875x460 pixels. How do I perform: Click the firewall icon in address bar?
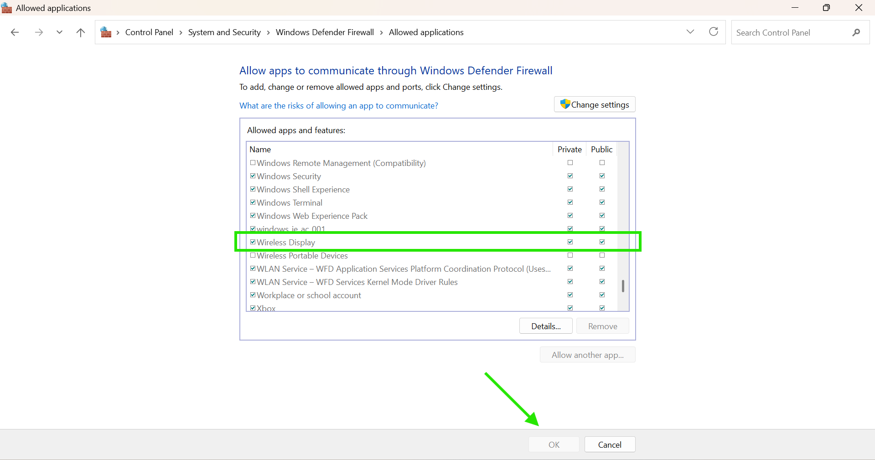(106, 32)
